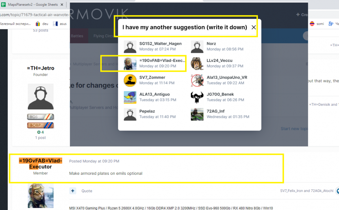Click SV7_Zommer yellow tank avatar
339x210 pixels.
pos(130,80)
